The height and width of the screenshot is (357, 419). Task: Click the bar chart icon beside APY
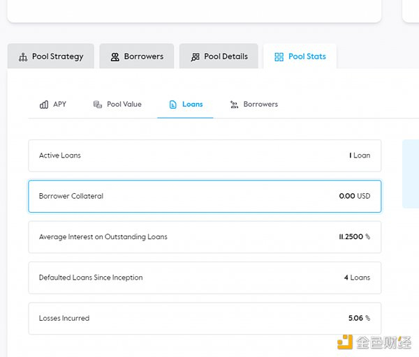pos(44,105)
